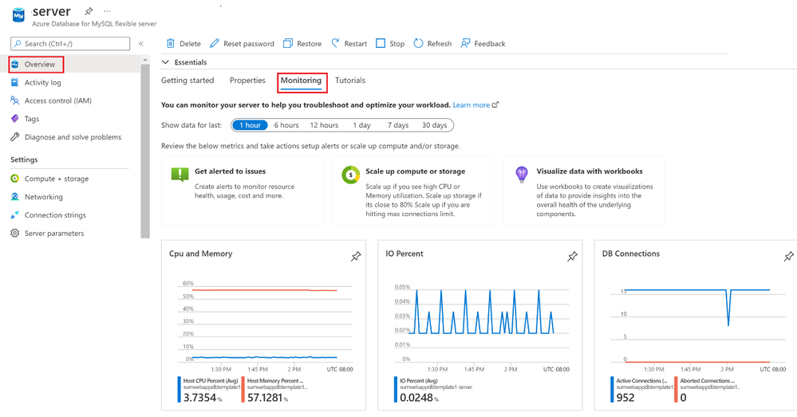Viewport: 797px width, 417px height.
Task: Select the 30 days time range
Action: coord(435,125)
